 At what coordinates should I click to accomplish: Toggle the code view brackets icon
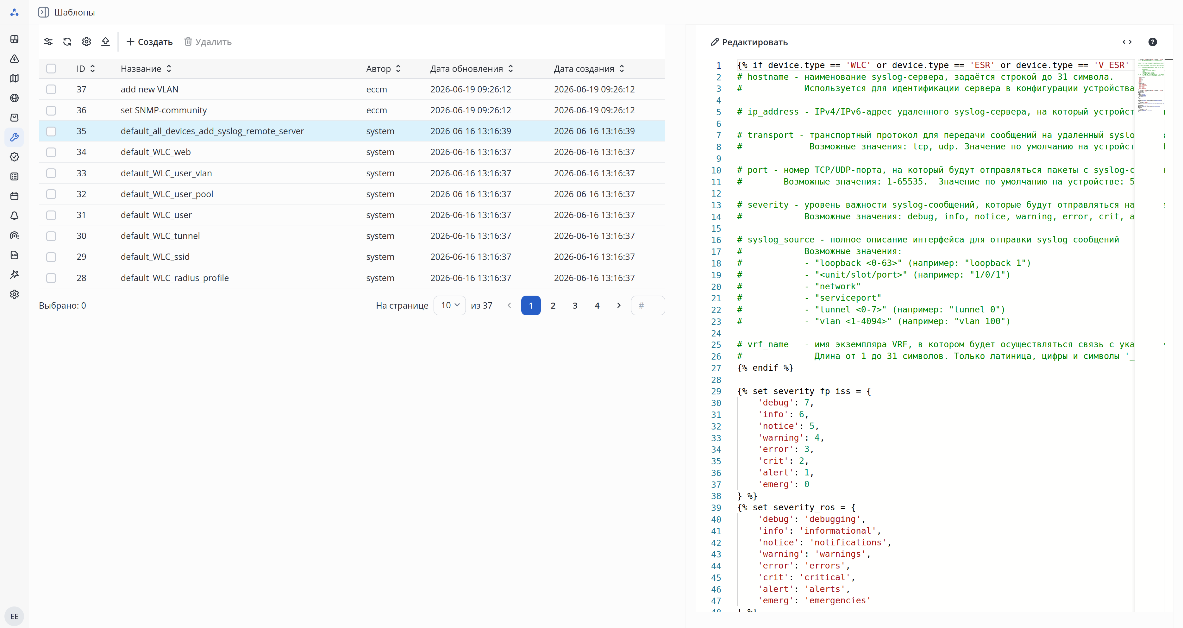[x=1127, y=42]
